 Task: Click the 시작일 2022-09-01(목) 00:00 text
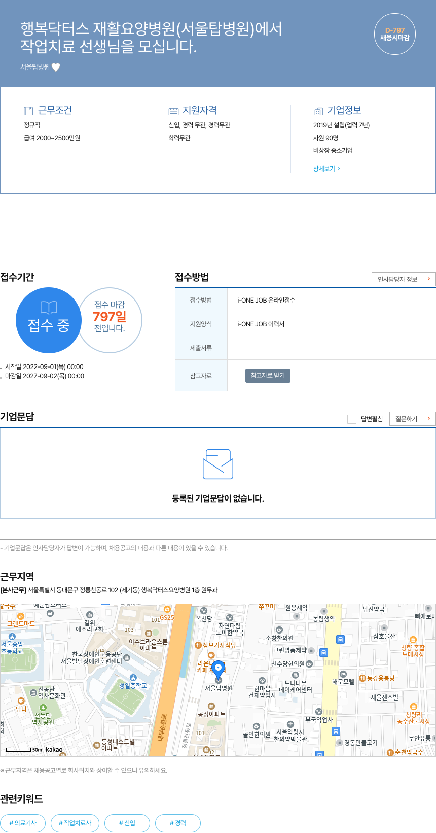click(x=44, y=366)
